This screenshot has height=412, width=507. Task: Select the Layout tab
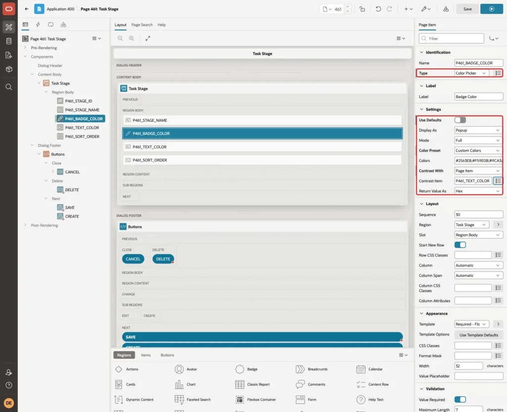tap(120, 25)
